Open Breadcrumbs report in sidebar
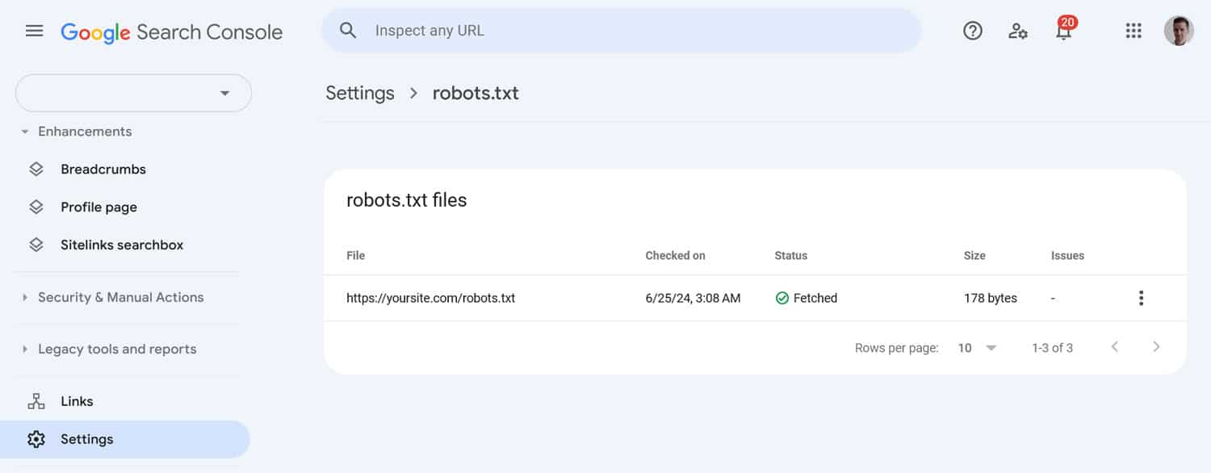This screenshot has width=1211, height=473. pyautogui.click(x=103, y=170)
